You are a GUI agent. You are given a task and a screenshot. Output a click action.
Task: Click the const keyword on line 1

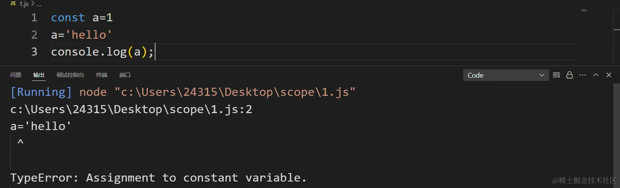coord(68,18)
